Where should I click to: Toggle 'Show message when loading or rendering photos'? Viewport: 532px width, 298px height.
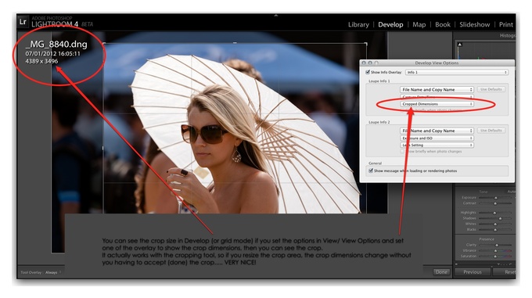(371, 171)
